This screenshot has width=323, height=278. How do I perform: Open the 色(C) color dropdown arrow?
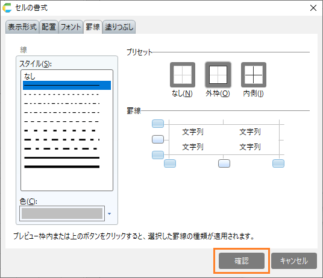(110, 213)
